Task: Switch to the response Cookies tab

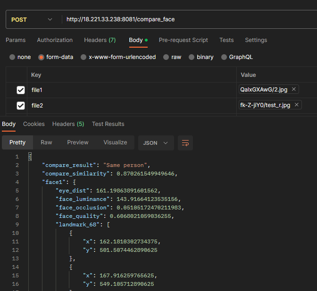Action: tap(34, 124)
